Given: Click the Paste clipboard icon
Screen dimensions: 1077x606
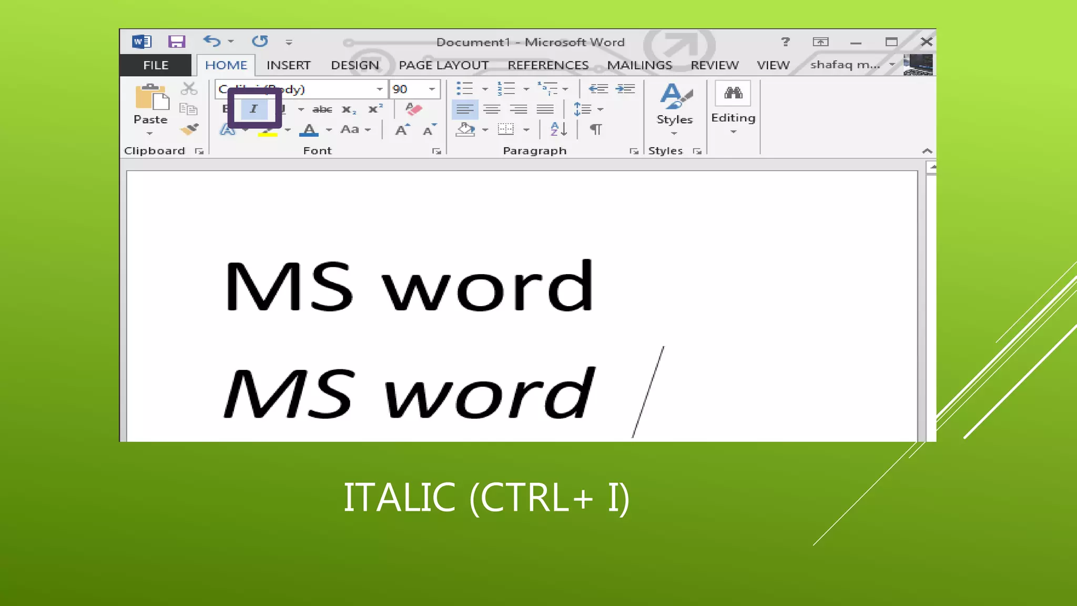Looking at the screenshot, I should (x=151, y=97).
